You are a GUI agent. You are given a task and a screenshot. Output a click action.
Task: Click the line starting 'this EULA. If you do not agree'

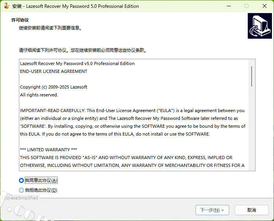(115, 134)
